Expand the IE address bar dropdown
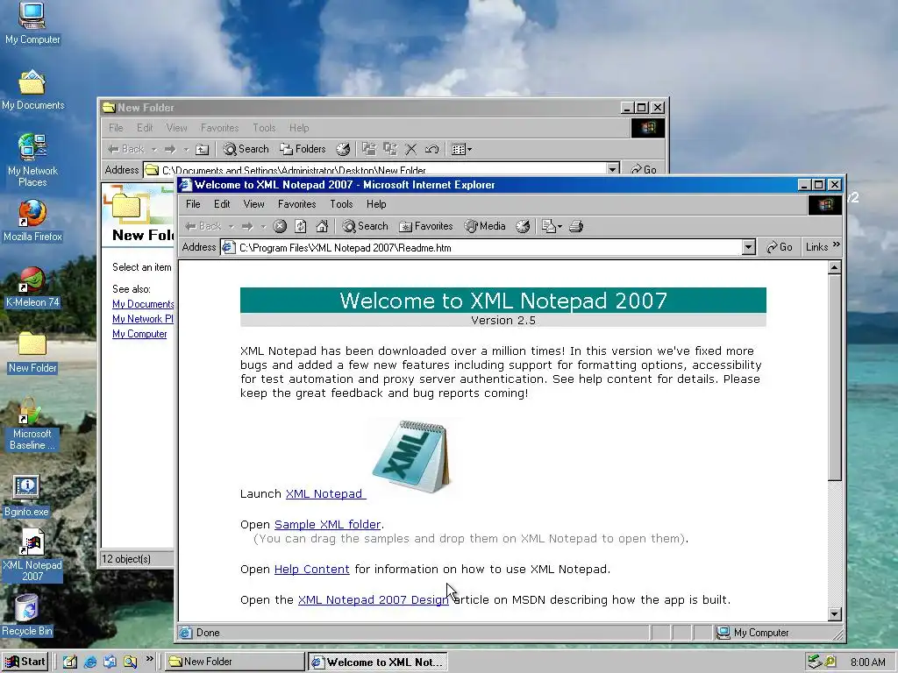This screenshot has width=898, height=673. click(x=749, y=247)
